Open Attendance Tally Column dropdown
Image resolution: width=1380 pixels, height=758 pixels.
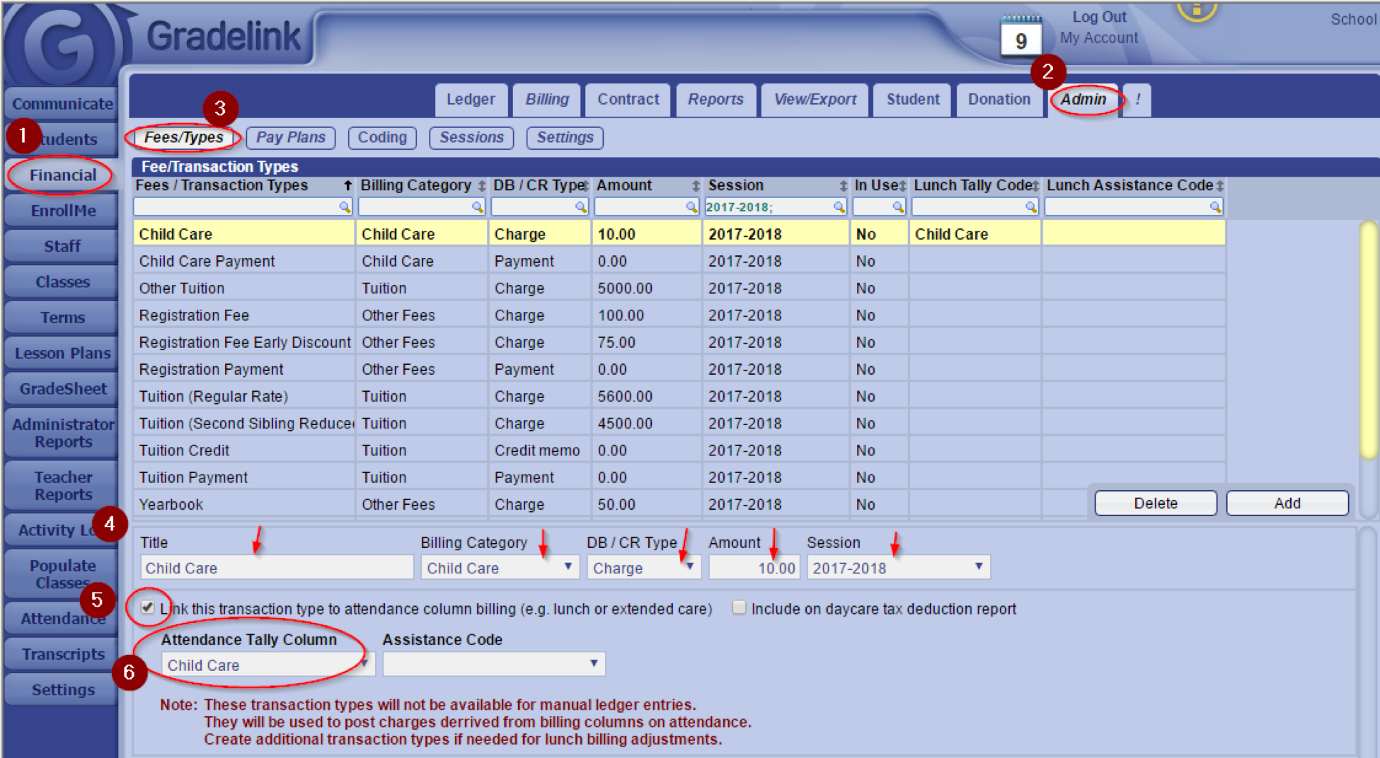[268, 665]
